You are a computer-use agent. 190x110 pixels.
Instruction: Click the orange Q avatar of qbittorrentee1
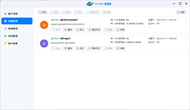click(44, 25)
